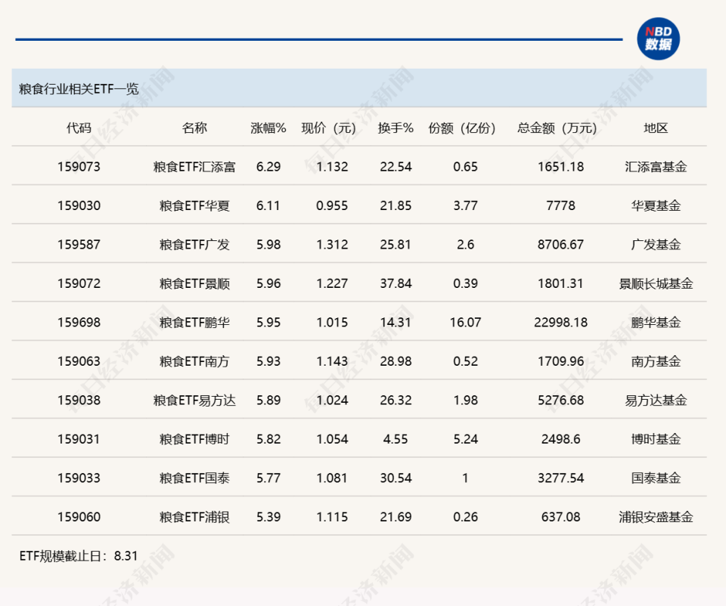Select 景顺长城基金 cell
Viewport: 726px width, 606px height.
(x=656, y=283)
